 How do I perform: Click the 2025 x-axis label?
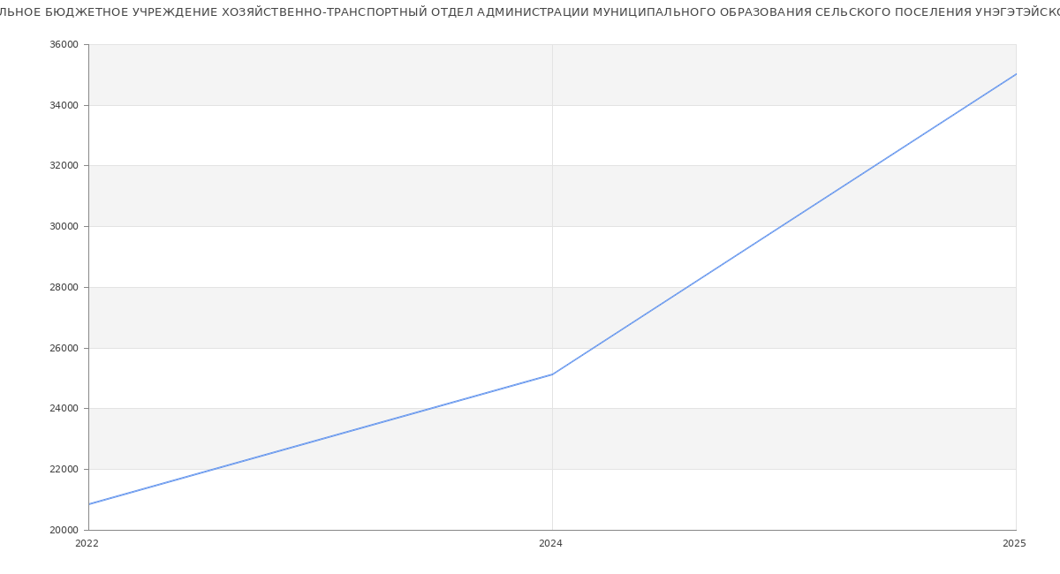(x=1013, y=544)
